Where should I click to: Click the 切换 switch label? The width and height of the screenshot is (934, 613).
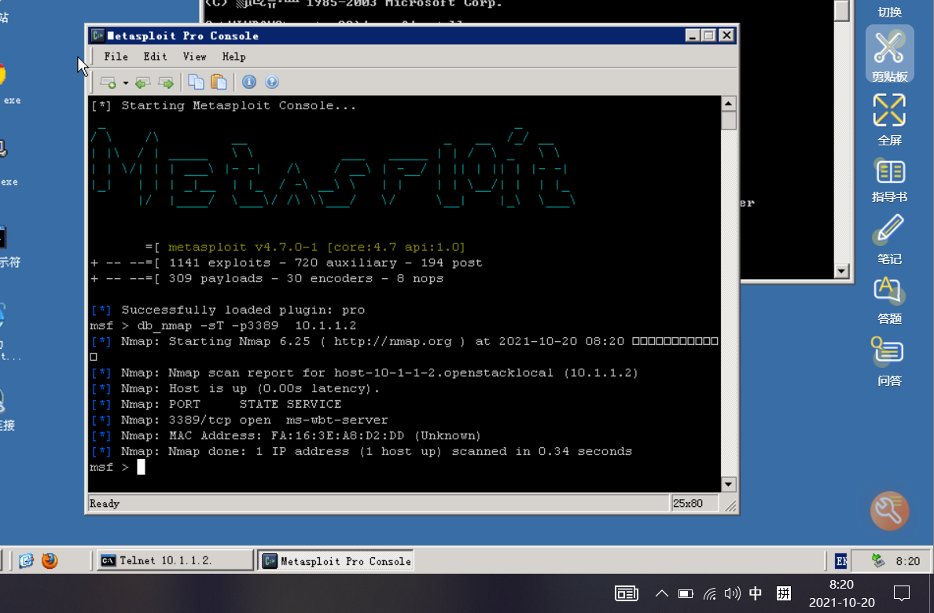tap(889, 12)
